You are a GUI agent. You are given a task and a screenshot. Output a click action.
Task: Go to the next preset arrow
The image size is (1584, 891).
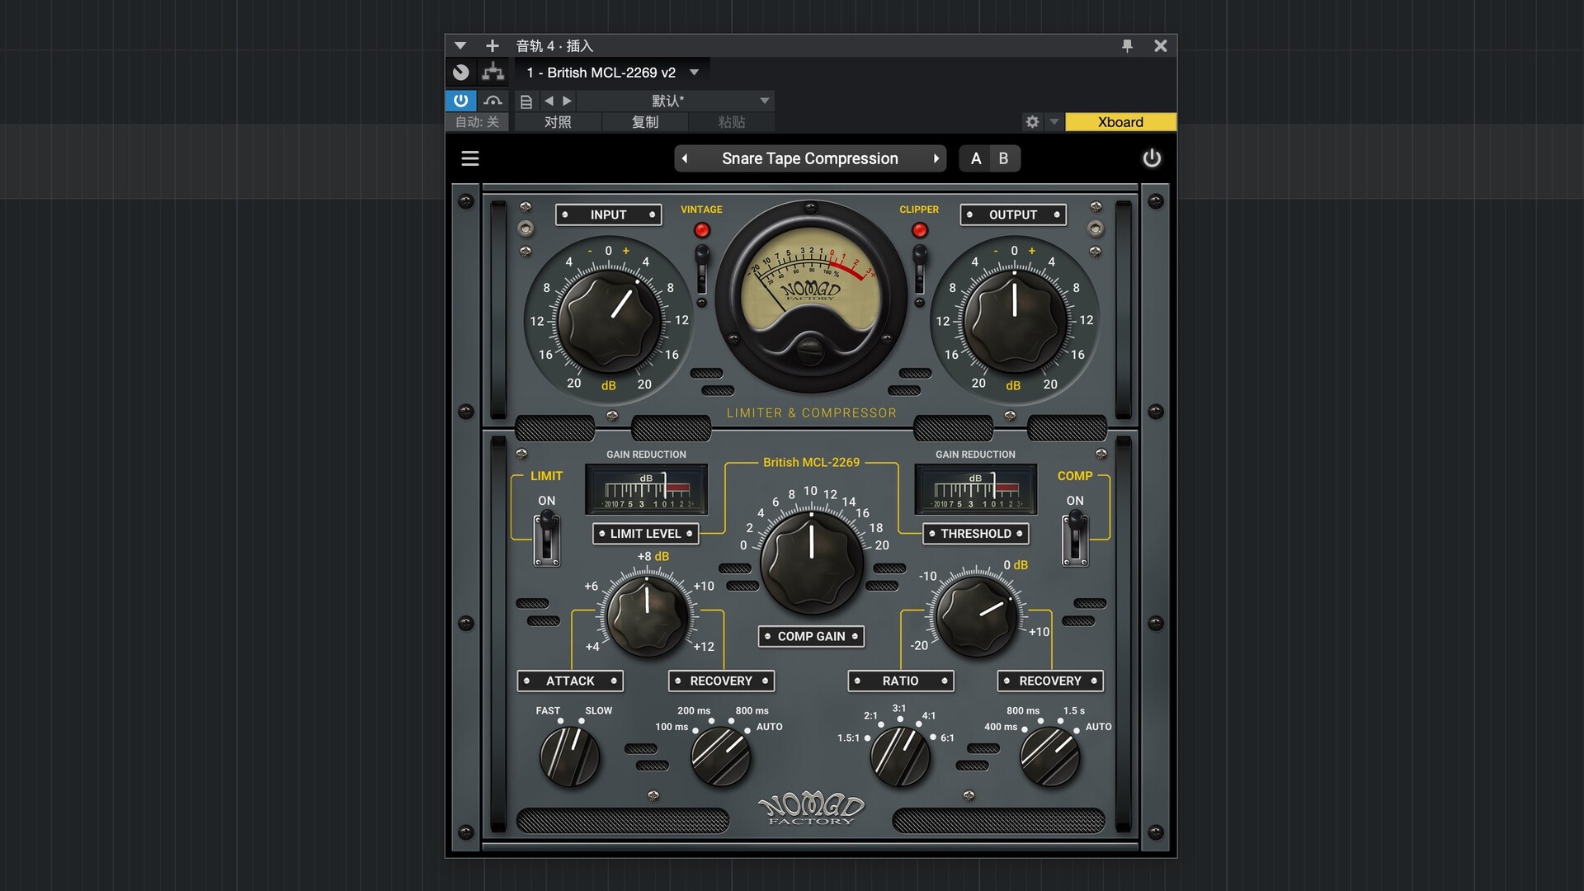click(x=936, y=158)
